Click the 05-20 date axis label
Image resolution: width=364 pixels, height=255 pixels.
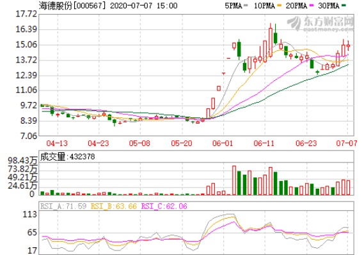(x=181, y=143)
